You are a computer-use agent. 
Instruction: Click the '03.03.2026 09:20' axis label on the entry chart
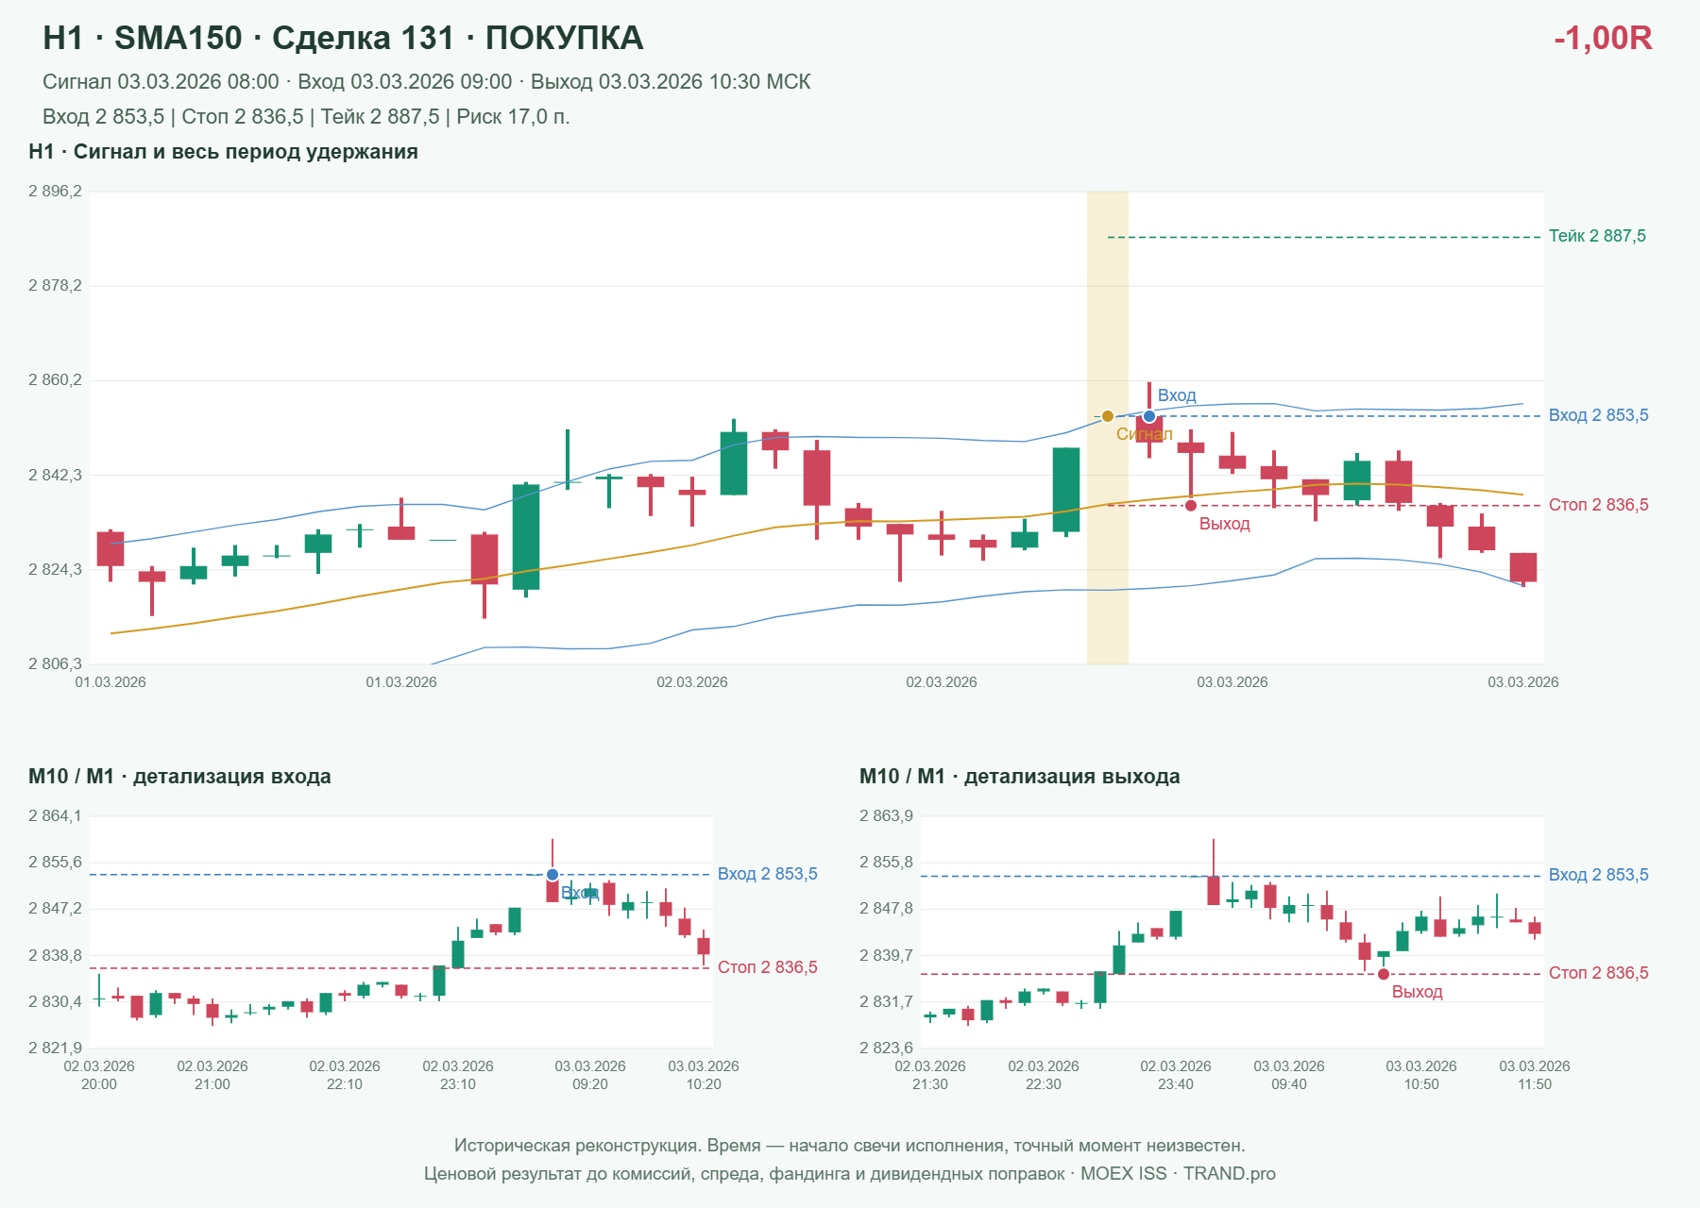[590, 1075]
